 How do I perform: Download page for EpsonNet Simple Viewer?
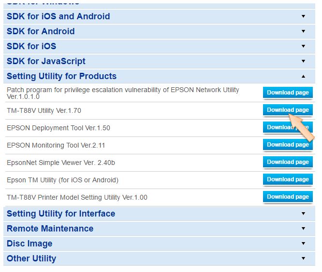[x=288, y=162]
